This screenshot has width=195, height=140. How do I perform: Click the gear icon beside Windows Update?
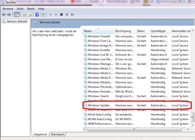click(x=85, y=105)
